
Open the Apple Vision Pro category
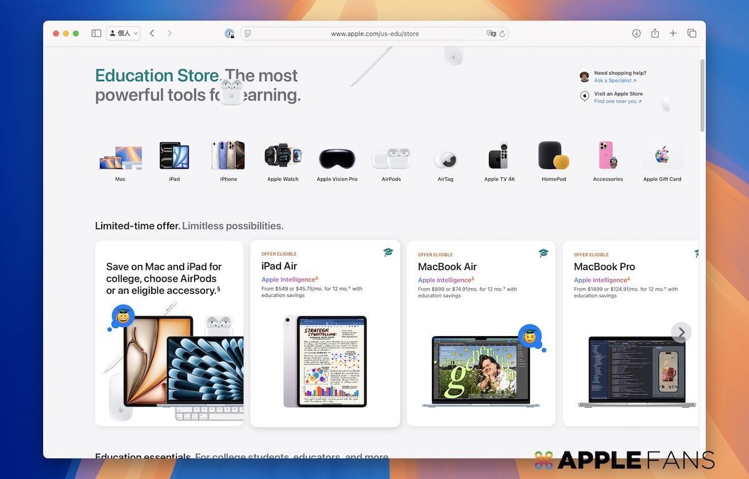click(x=337, y=162)
